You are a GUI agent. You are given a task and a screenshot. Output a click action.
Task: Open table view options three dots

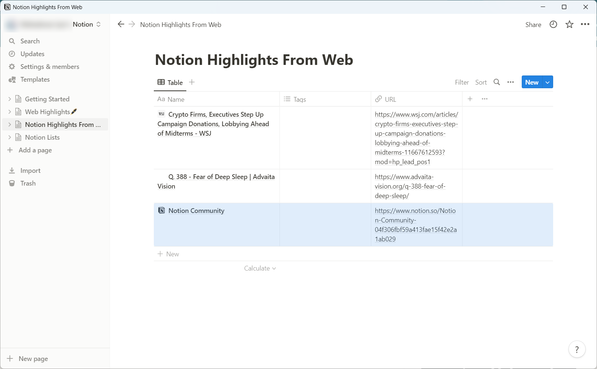[x=511, y=82]
